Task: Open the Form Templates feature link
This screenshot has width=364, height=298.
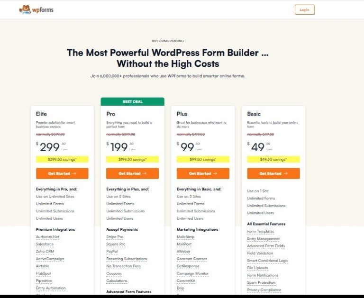Action: [261, 232]
